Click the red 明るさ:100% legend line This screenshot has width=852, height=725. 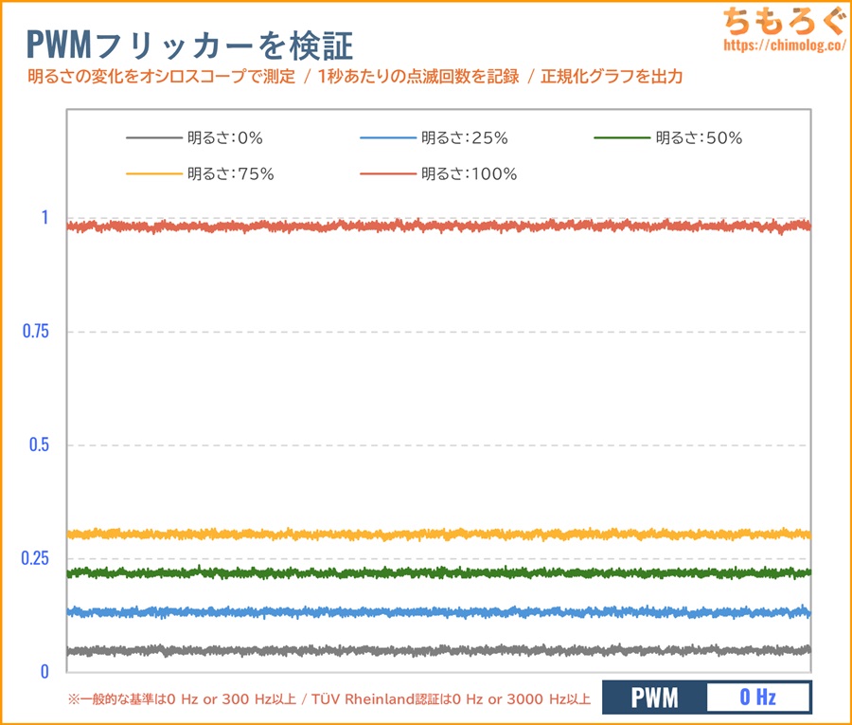click(388, 174)
